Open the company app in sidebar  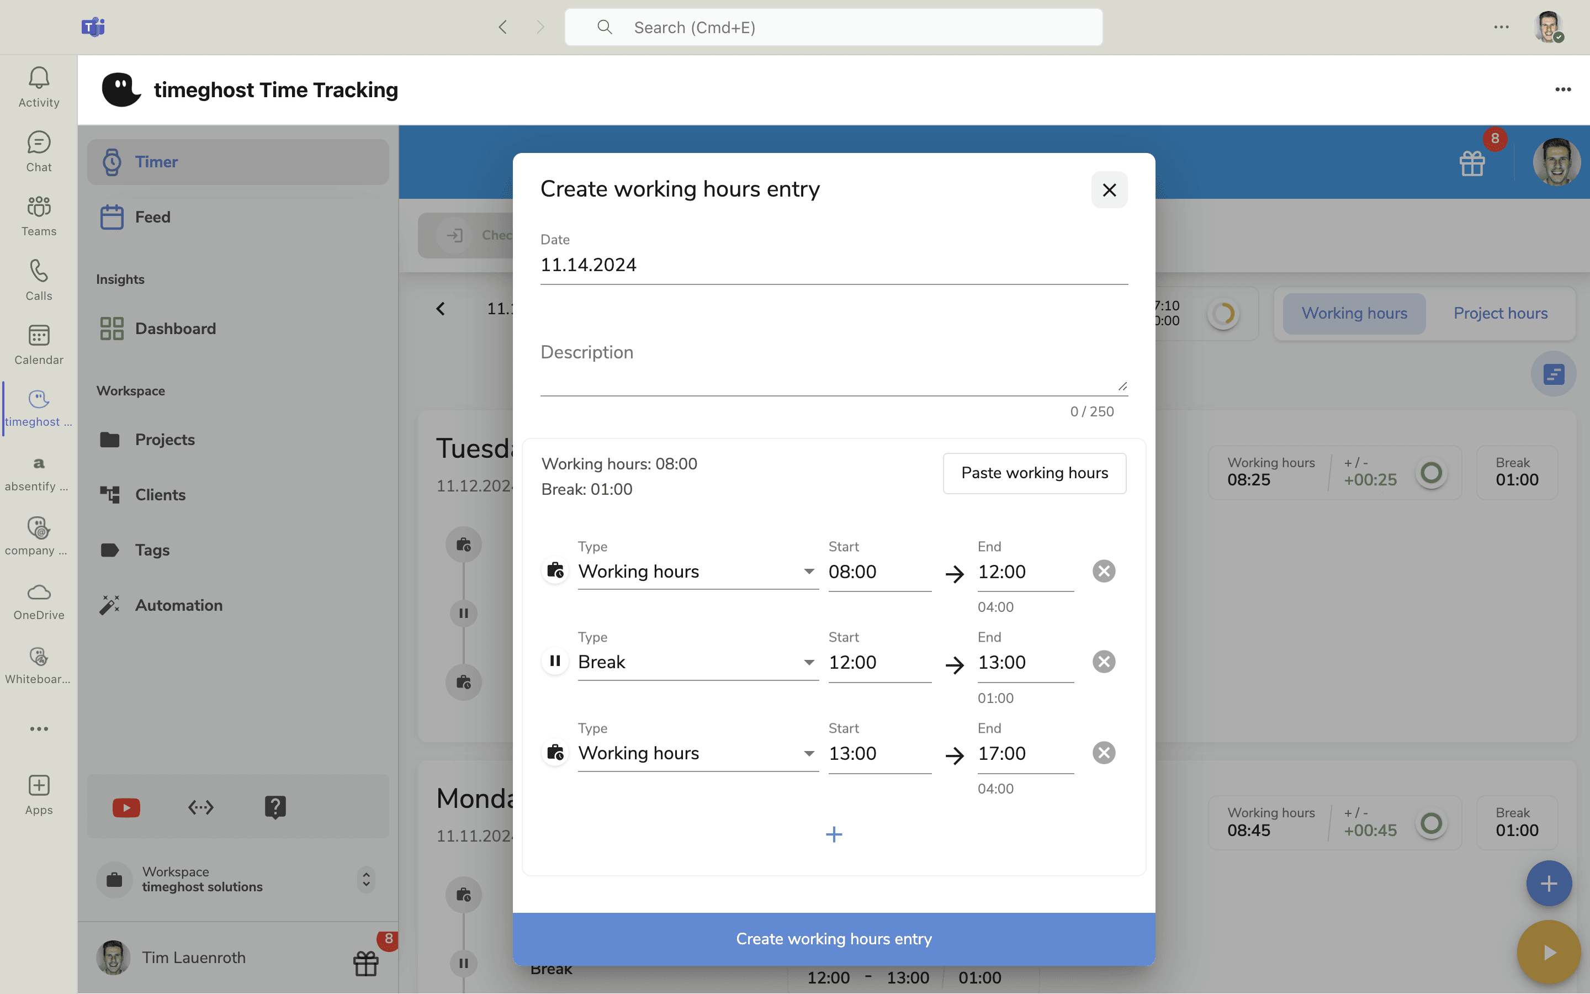click(x=39, y=536)
